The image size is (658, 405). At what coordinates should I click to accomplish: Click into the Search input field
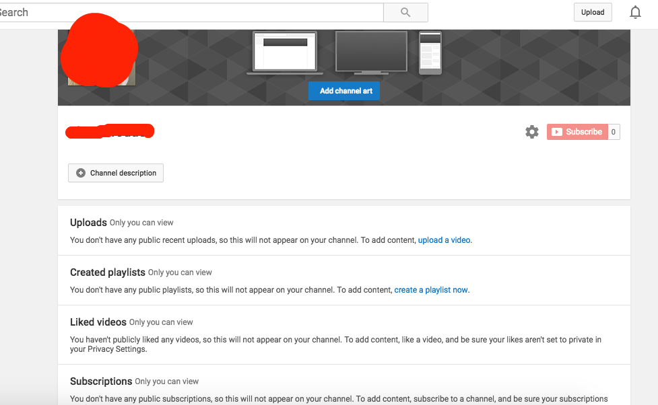click(191, 12)
